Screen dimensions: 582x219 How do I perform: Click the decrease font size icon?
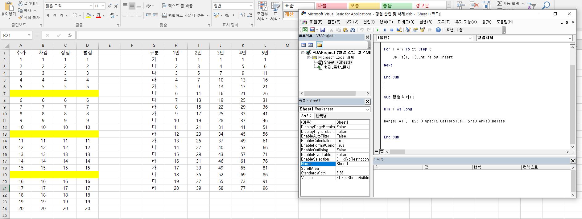[116, 6]
